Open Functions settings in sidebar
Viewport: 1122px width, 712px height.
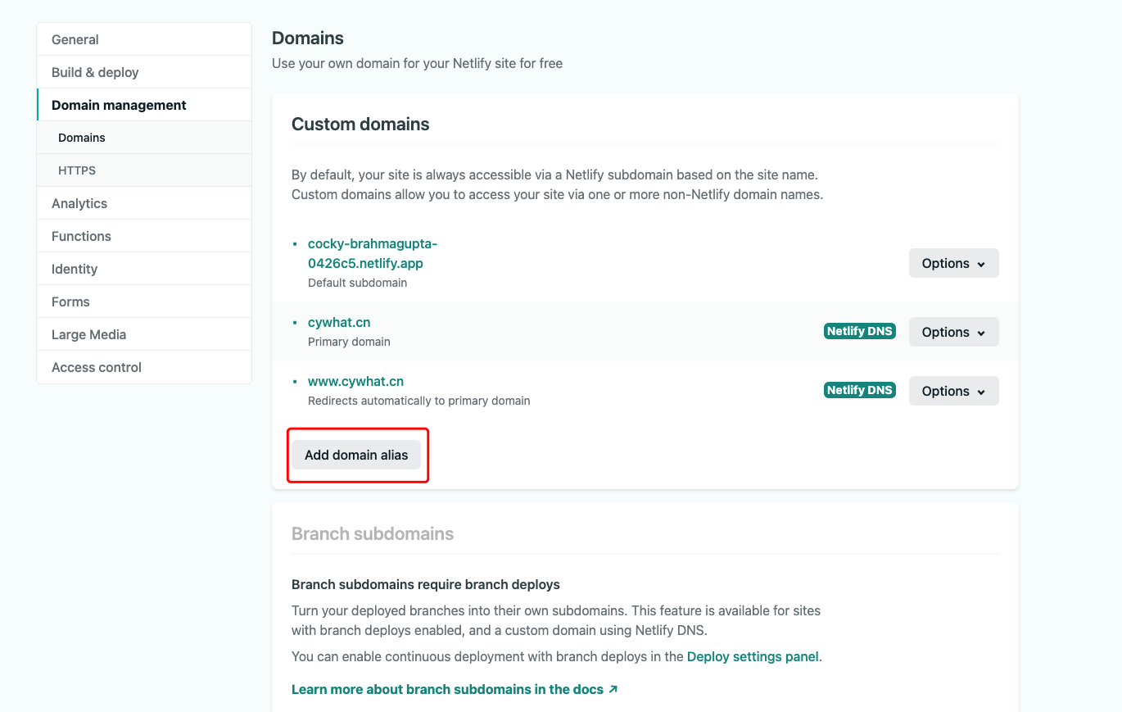81,236
